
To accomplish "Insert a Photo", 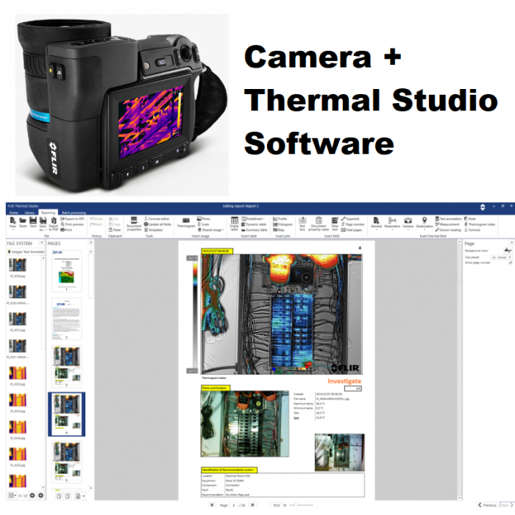I will coord(204,219).
